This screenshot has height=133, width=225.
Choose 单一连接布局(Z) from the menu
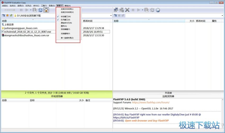pos(67,38)
